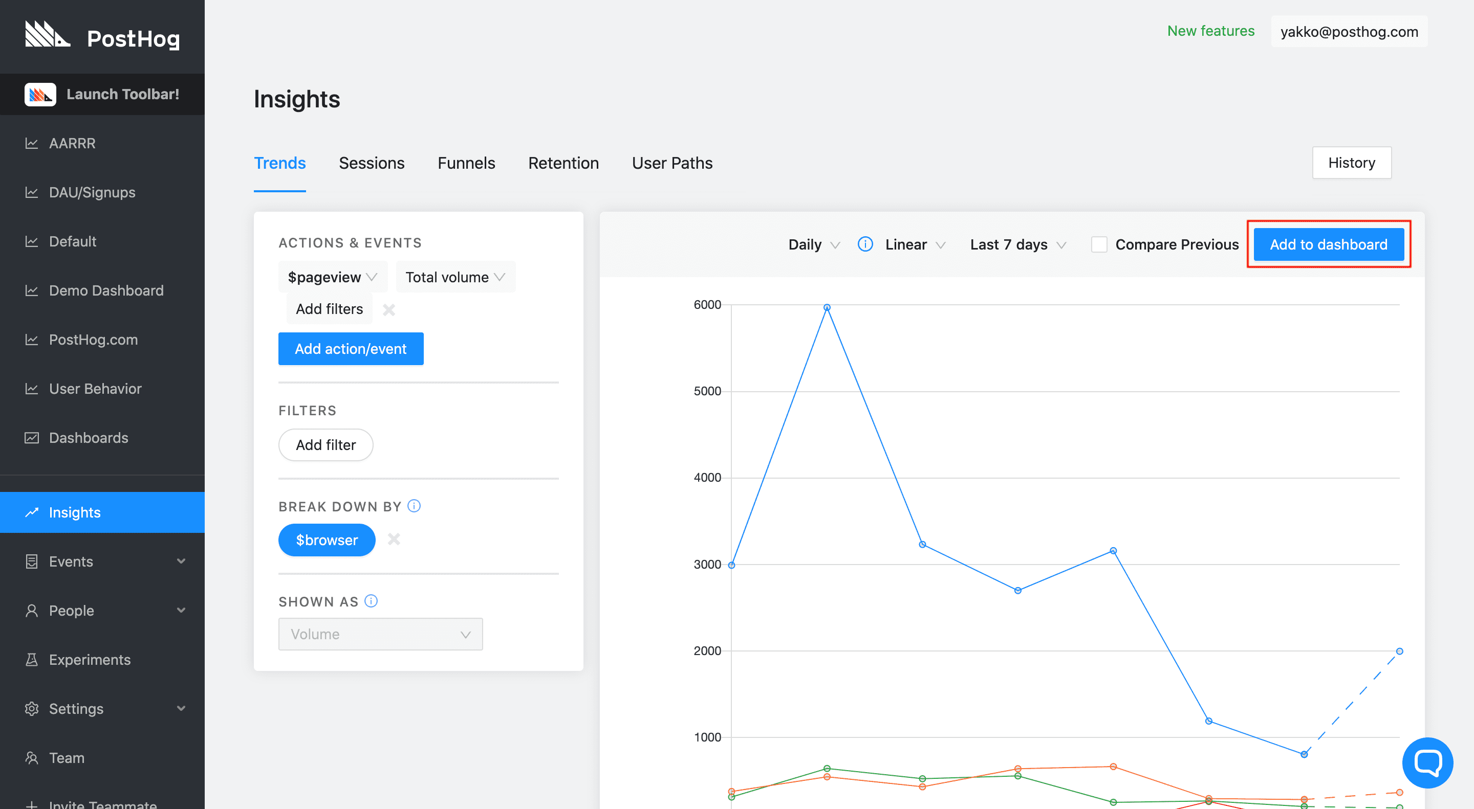The height and width of the screenshot is (809, 1474).
Task: Click the Add to dashboard button
Action: pyautogui.click(x=1328, y=245)
